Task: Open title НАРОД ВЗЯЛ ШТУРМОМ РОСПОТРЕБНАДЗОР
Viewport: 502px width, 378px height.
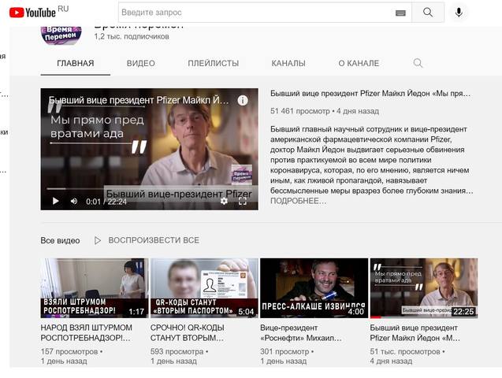Action: click(87, 332)
